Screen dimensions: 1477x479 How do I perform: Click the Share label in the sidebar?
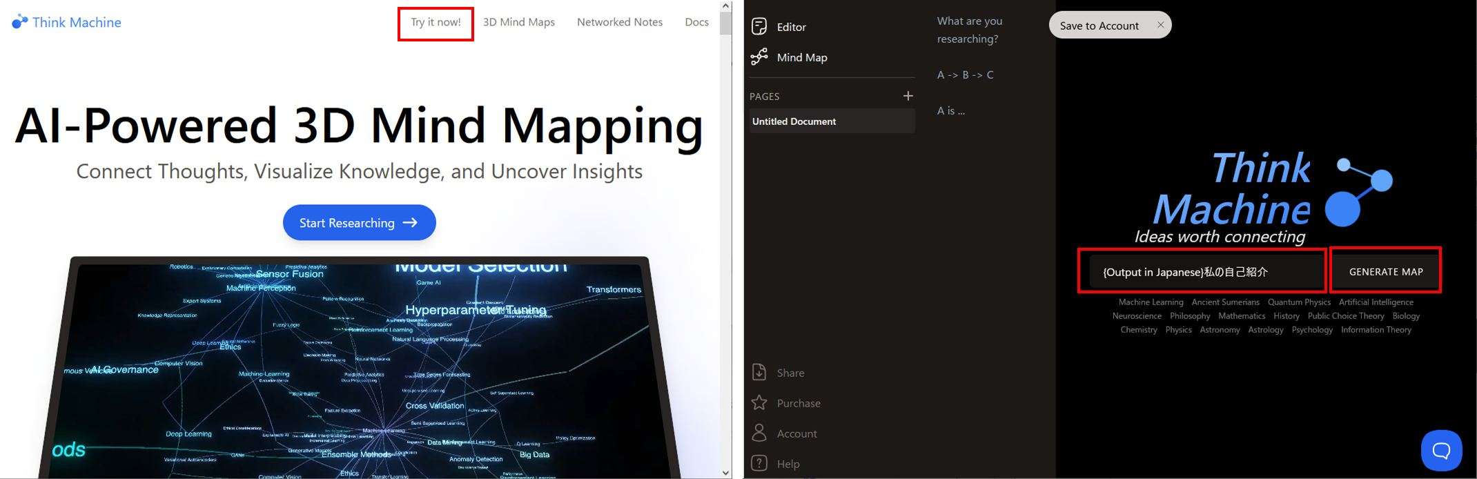click(x=790, y=373)
